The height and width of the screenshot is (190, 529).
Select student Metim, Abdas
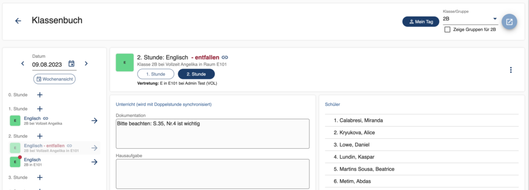coord(422,181)
